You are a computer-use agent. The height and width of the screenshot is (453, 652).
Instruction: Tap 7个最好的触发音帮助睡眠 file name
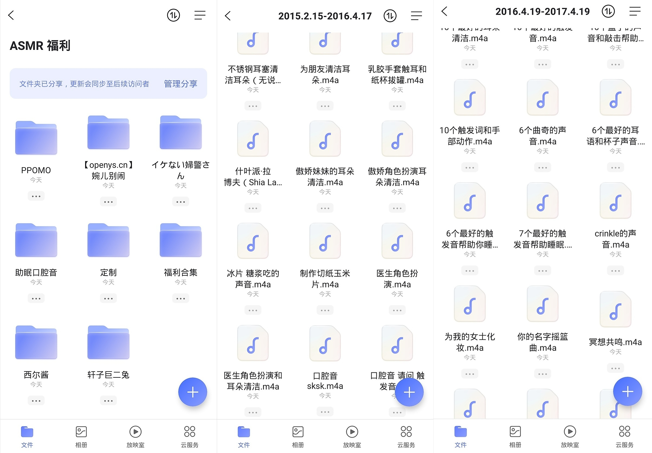pyautogui.click(x=543, y=239)
